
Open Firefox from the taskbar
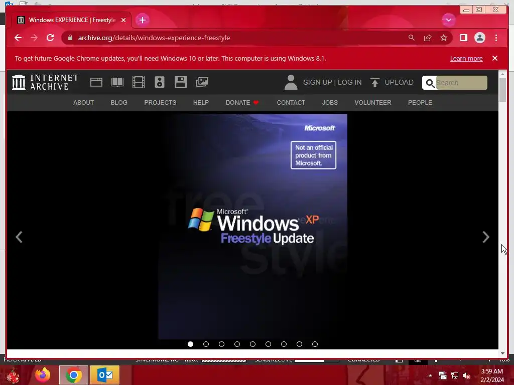pyautogui.click(x=43, y=375)
